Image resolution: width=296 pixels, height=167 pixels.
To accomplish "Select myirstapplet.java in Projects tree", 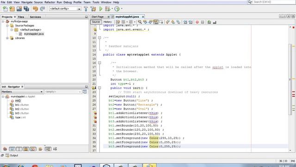I will click(x=34, y=34).
